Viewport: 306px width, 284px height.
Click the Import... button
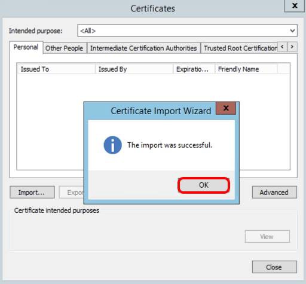(32, 193)
